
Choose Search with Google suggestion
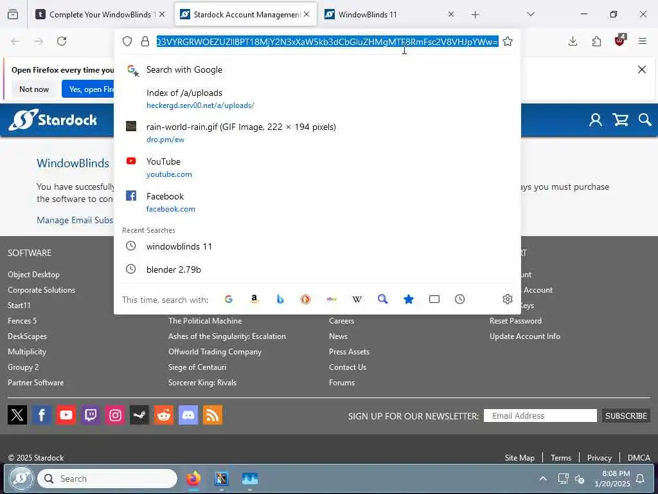pos(317,69)
